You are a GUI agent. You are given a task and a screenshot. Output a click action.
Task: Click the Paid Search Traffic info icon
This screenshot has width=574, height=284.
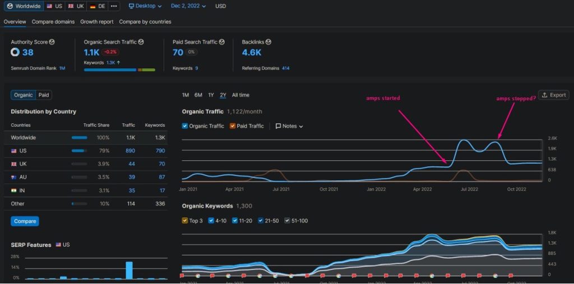pos(222,42)
